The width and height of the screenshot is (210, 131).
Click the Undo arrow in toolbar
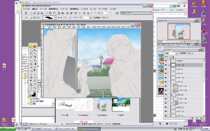[x=76, y=13]
